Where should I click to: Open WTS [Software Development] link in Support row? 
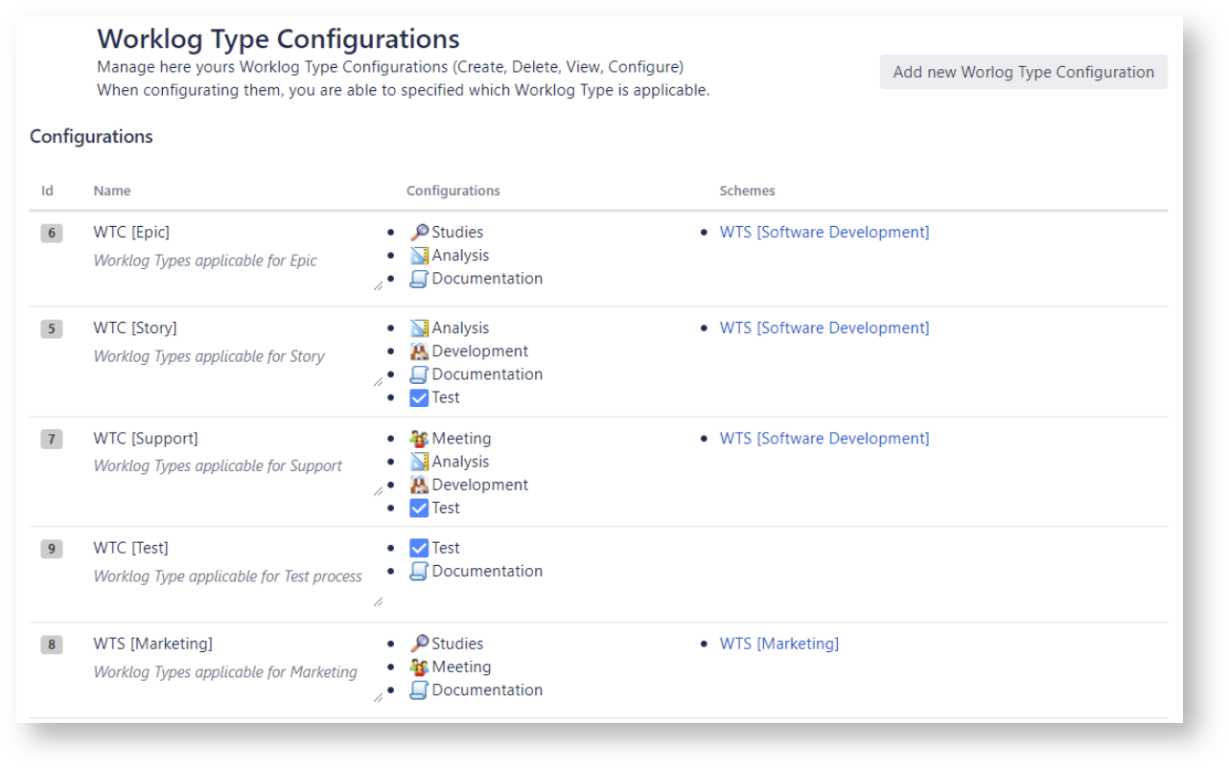point(823,438)
